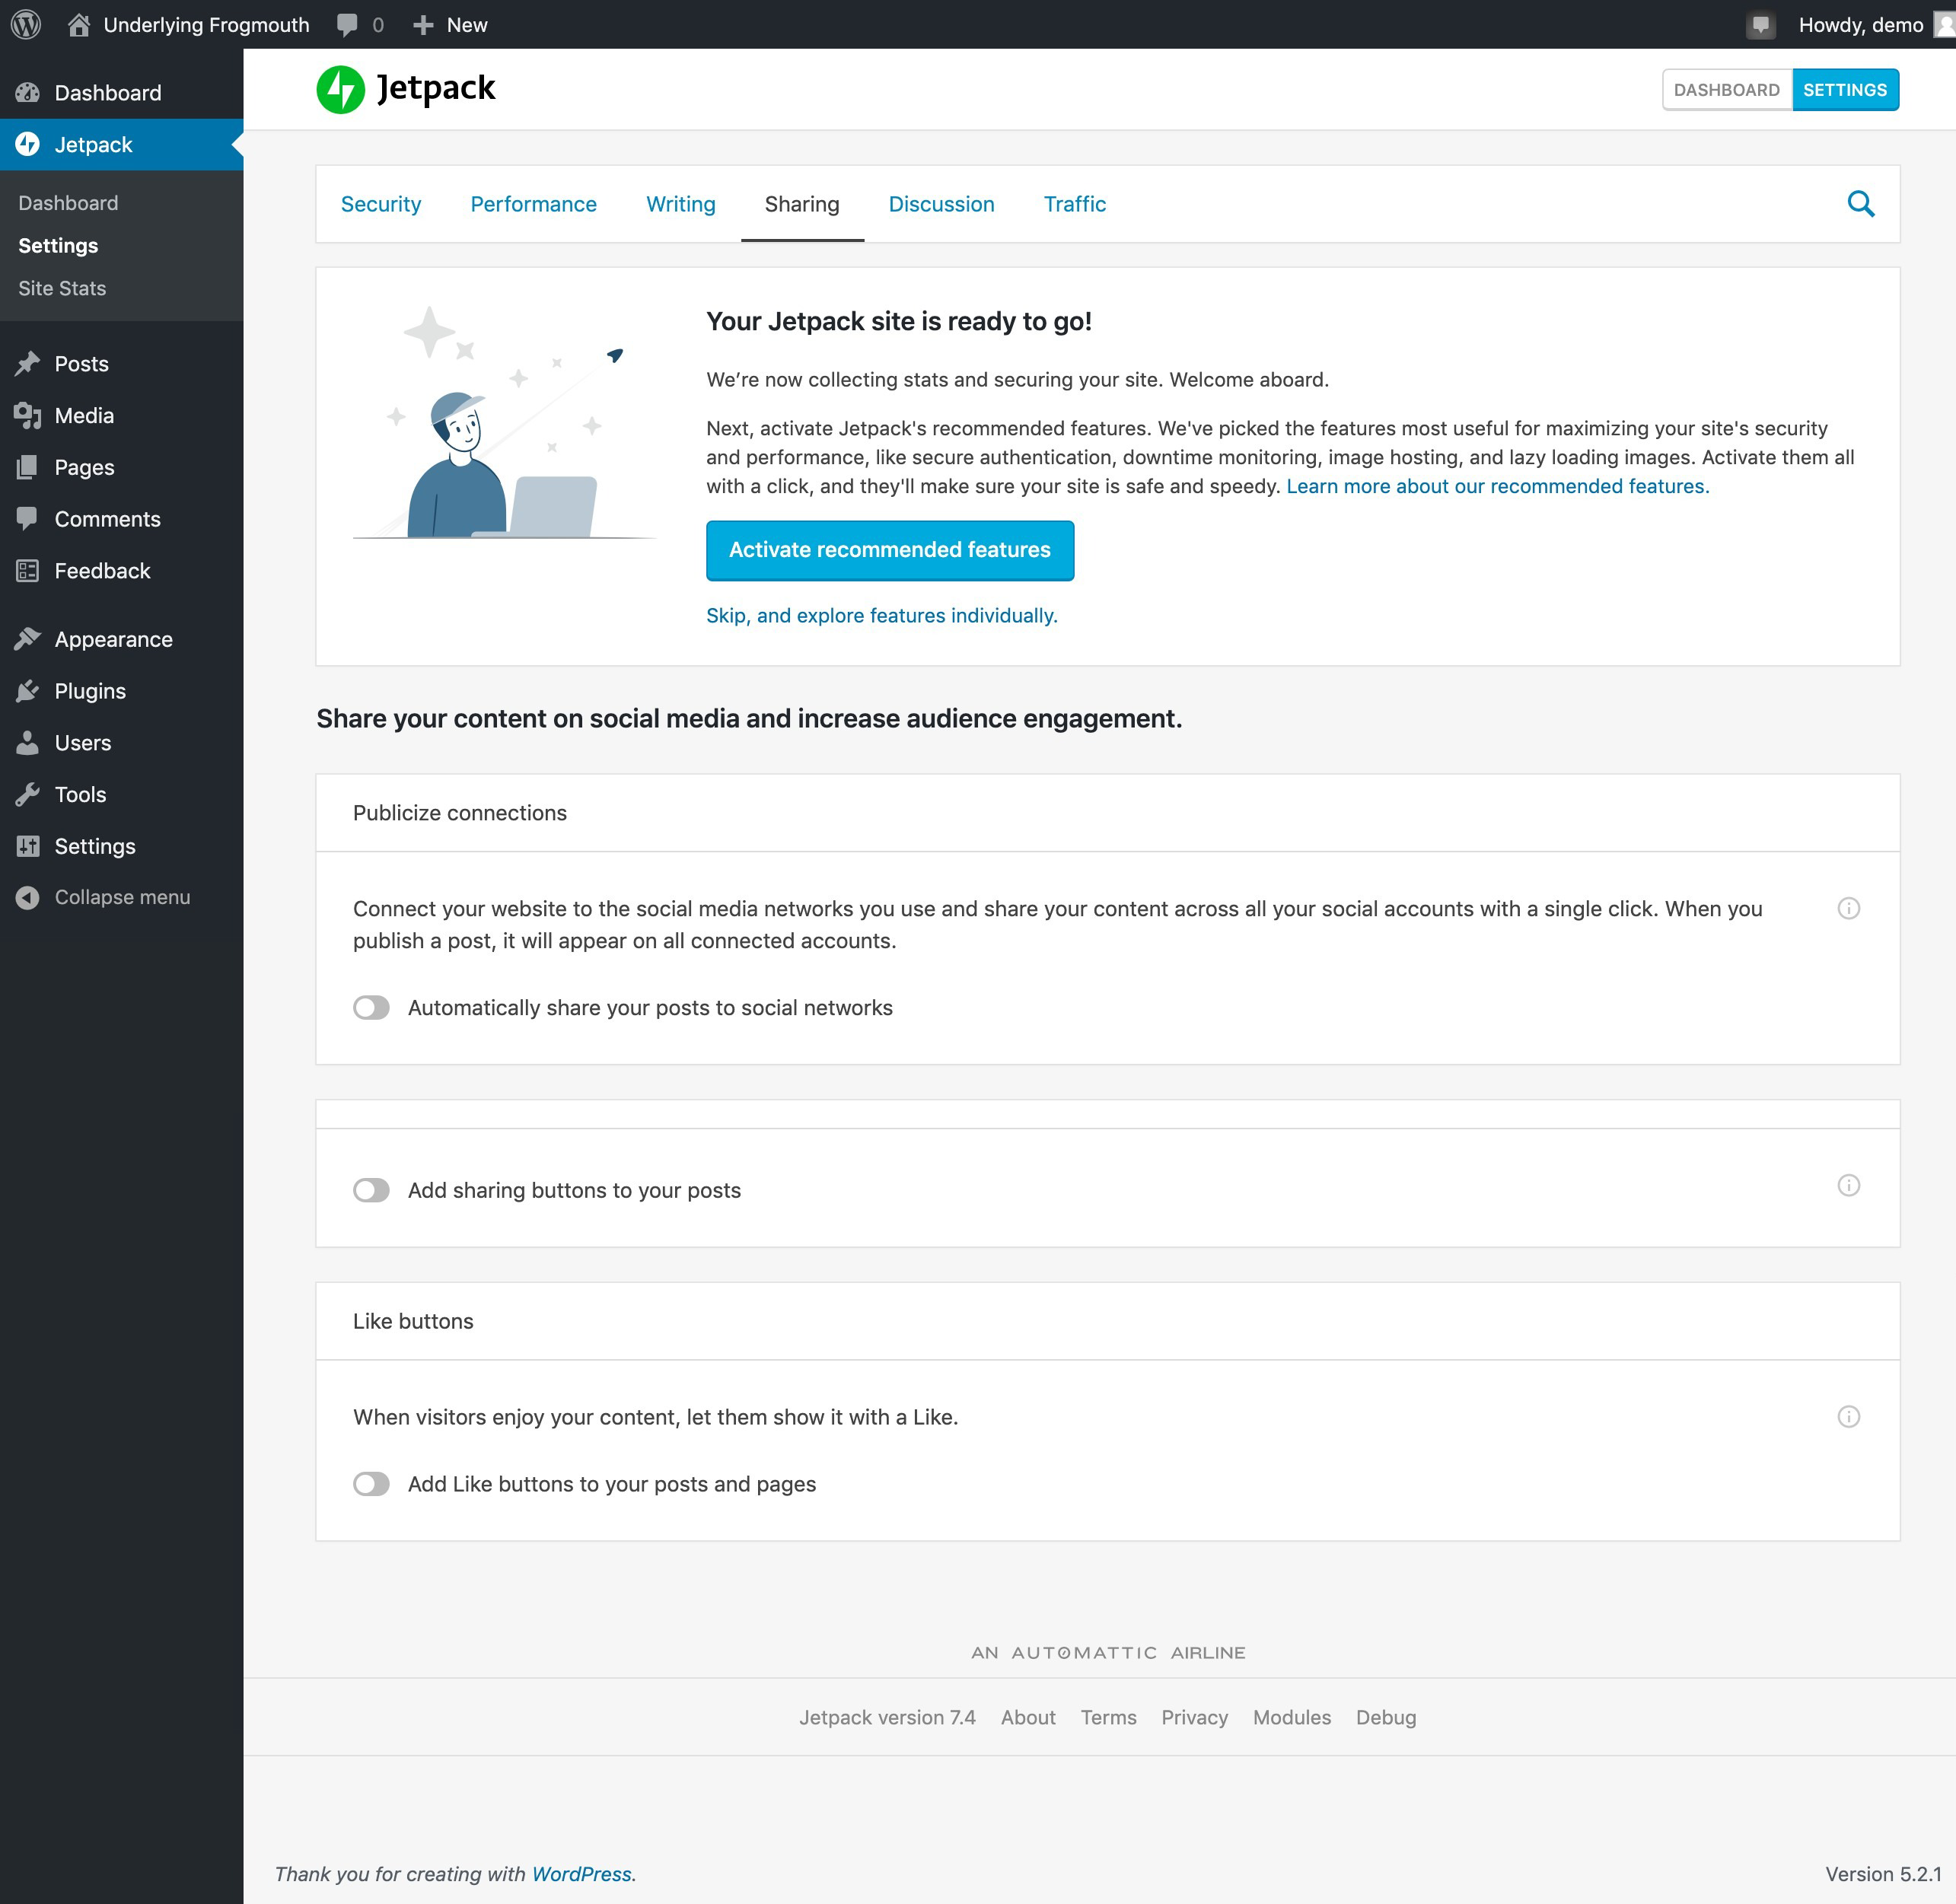The height and width of the screenshot is (1904, 1956).
Task: Click Skip, and explore features individually
Action: pyautogui.click(x=881, y=615)
